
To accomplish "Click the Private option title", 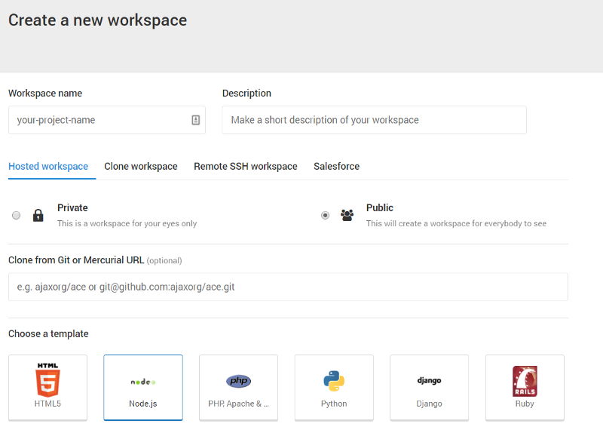I will coord(72,208).
